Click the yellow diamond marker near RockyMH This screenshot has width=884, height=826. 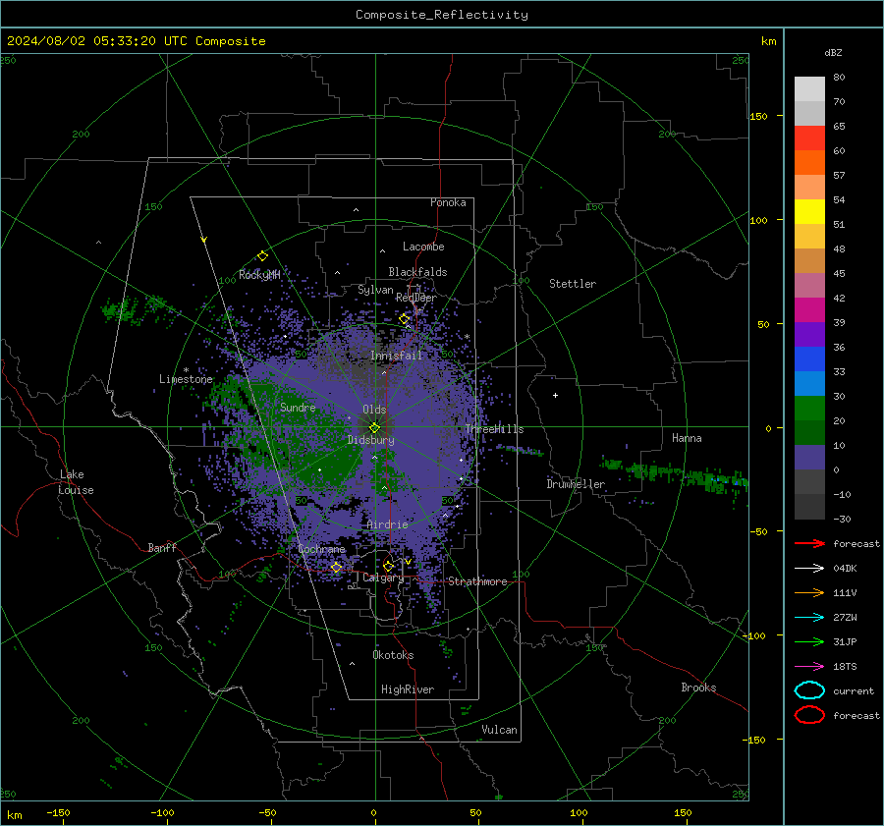[x=262, y=256]
